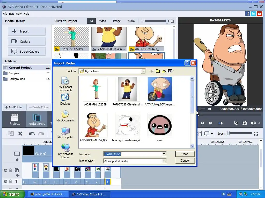The width and height of the screenshot is (265, 198).
Task: Click the video overlay track icon
Action: point(17,170)
